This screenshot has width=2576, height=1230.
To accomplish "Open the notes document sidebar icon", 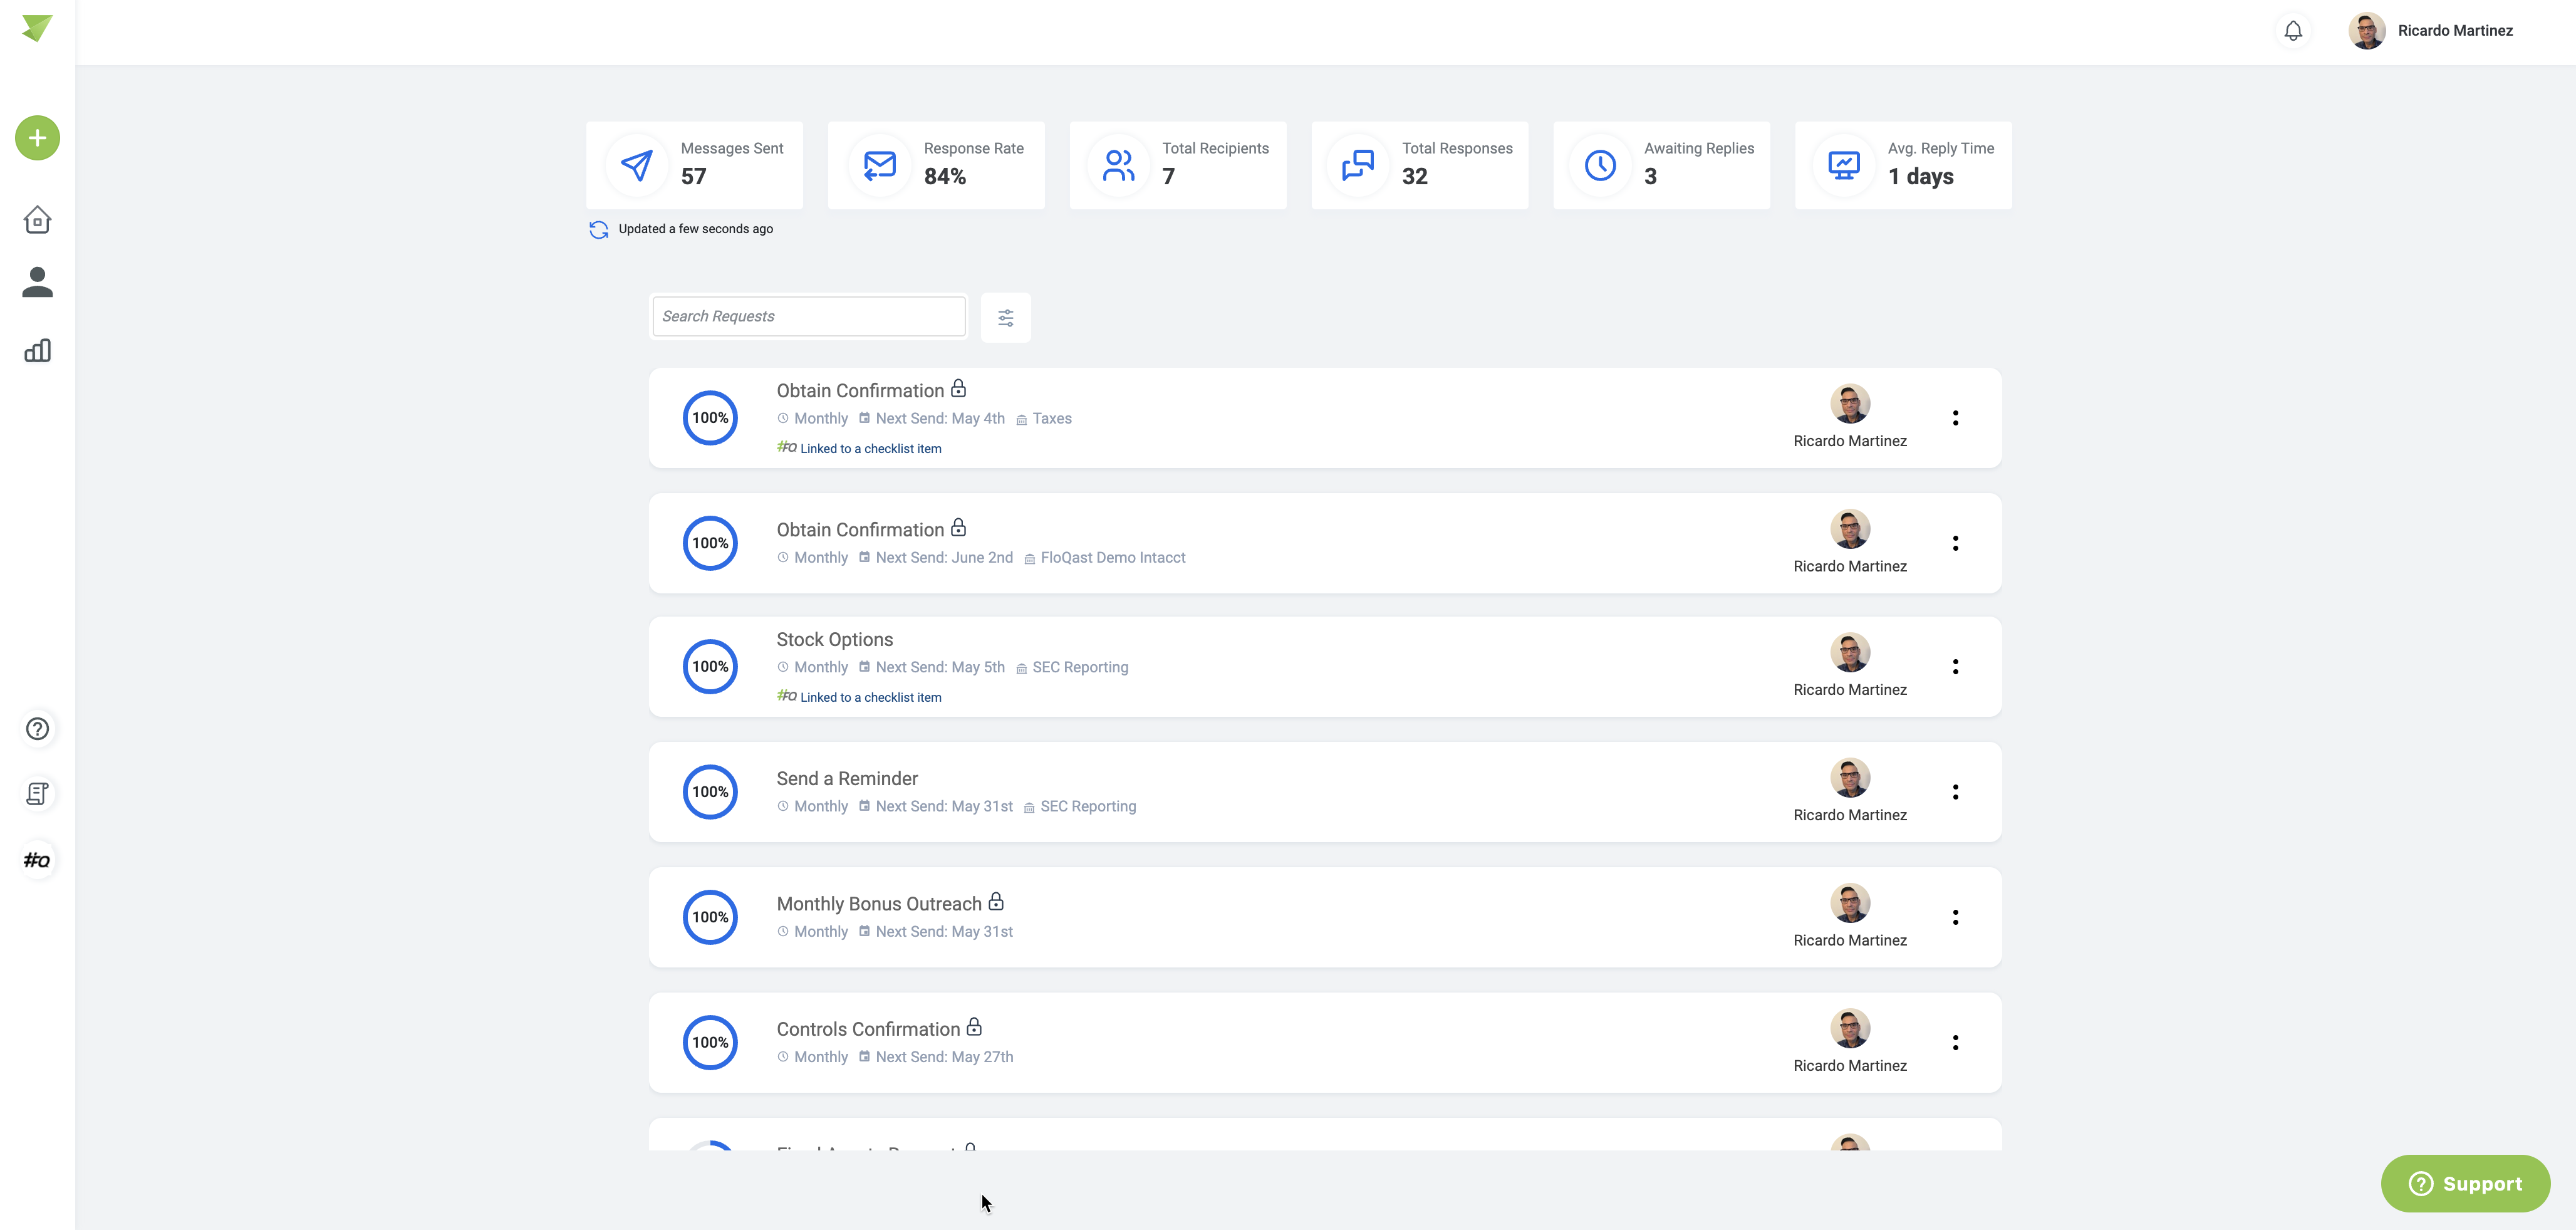I will tap(37, 794).
